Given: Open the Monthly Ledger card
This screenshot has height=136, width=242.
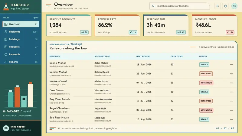Looking at the screenshot, I should (x=214, y=25).
